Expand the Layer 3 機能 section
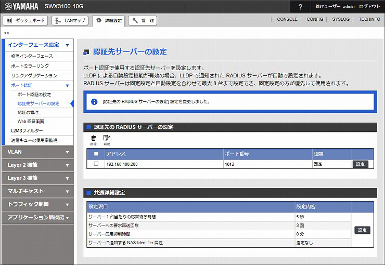Viewport: 385px width, 265px height. pos(37,178)
